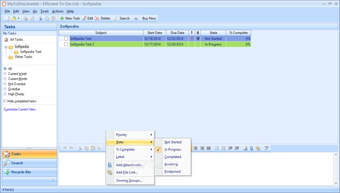Click the State column header
The image size is (340, 193).
[213, 33]
